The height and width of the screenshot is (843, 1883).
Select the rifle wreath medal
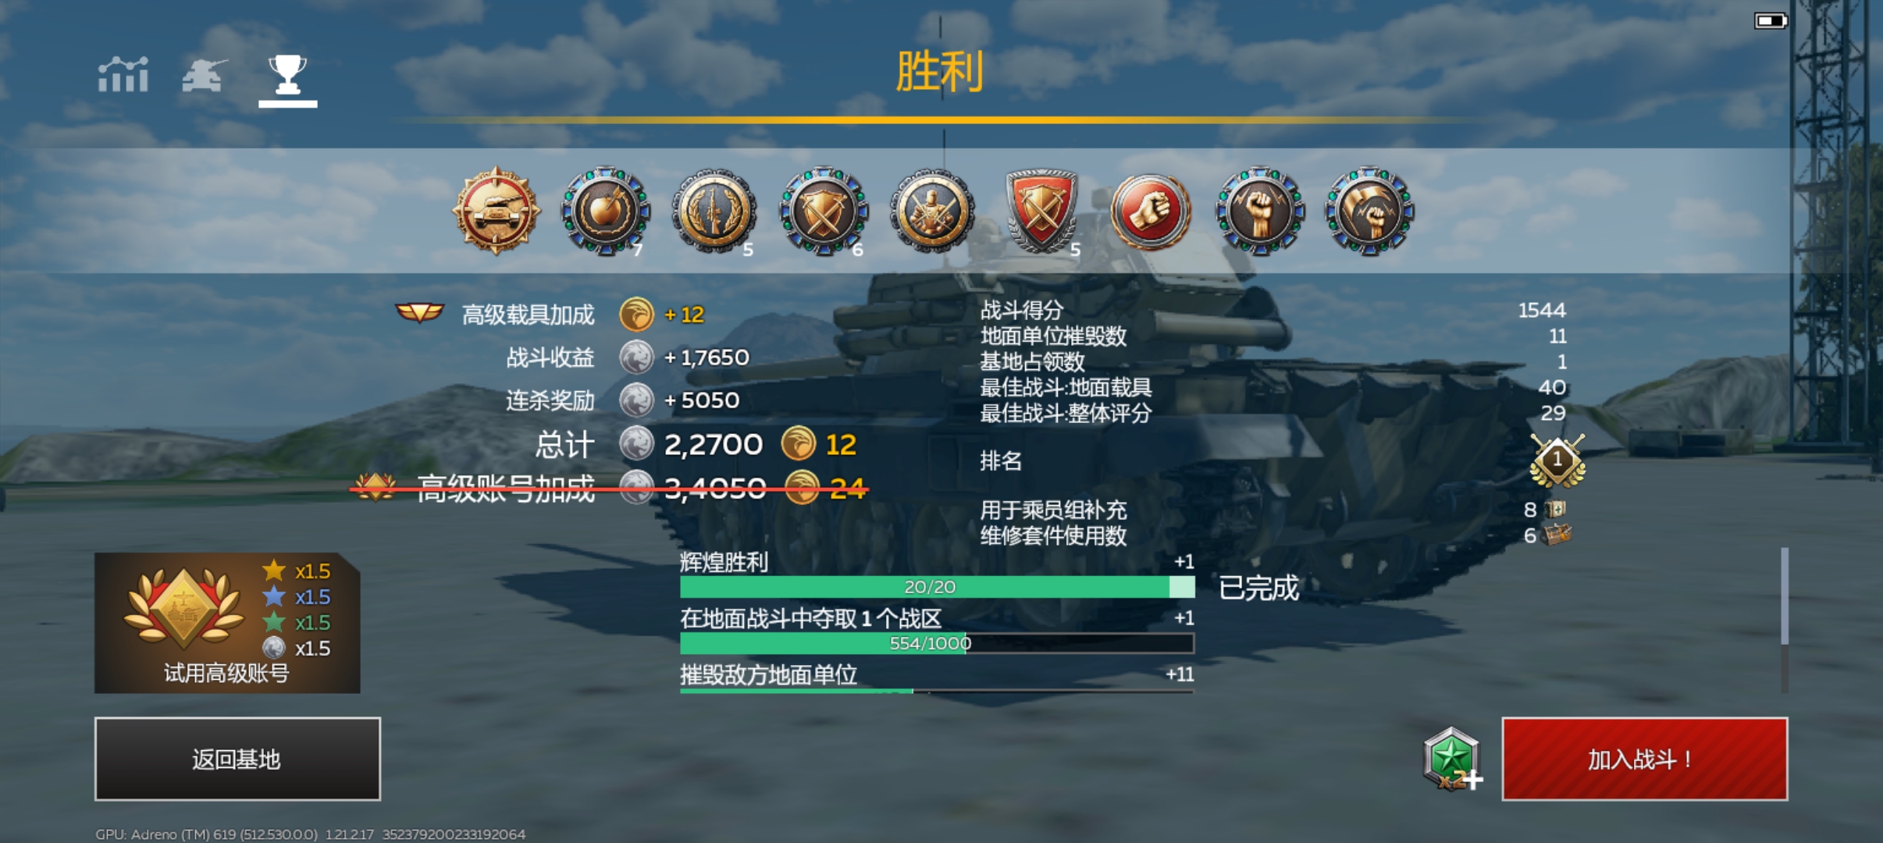[714, 211]
